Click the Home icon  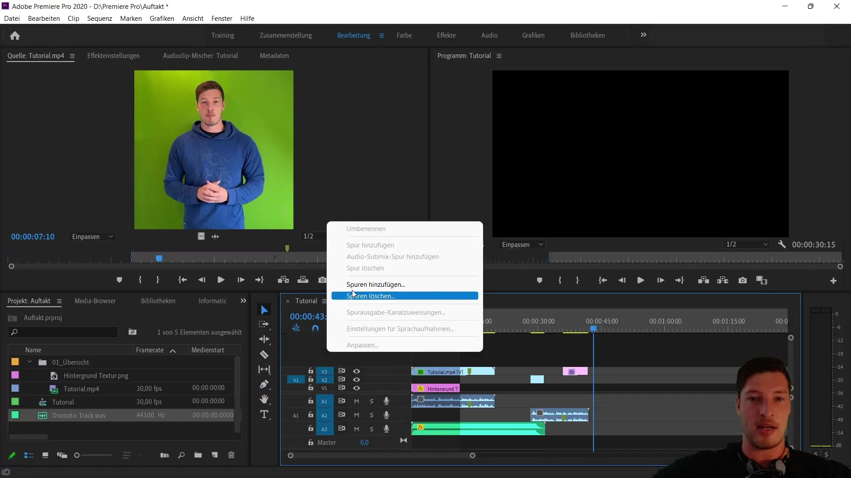(15, 35)
